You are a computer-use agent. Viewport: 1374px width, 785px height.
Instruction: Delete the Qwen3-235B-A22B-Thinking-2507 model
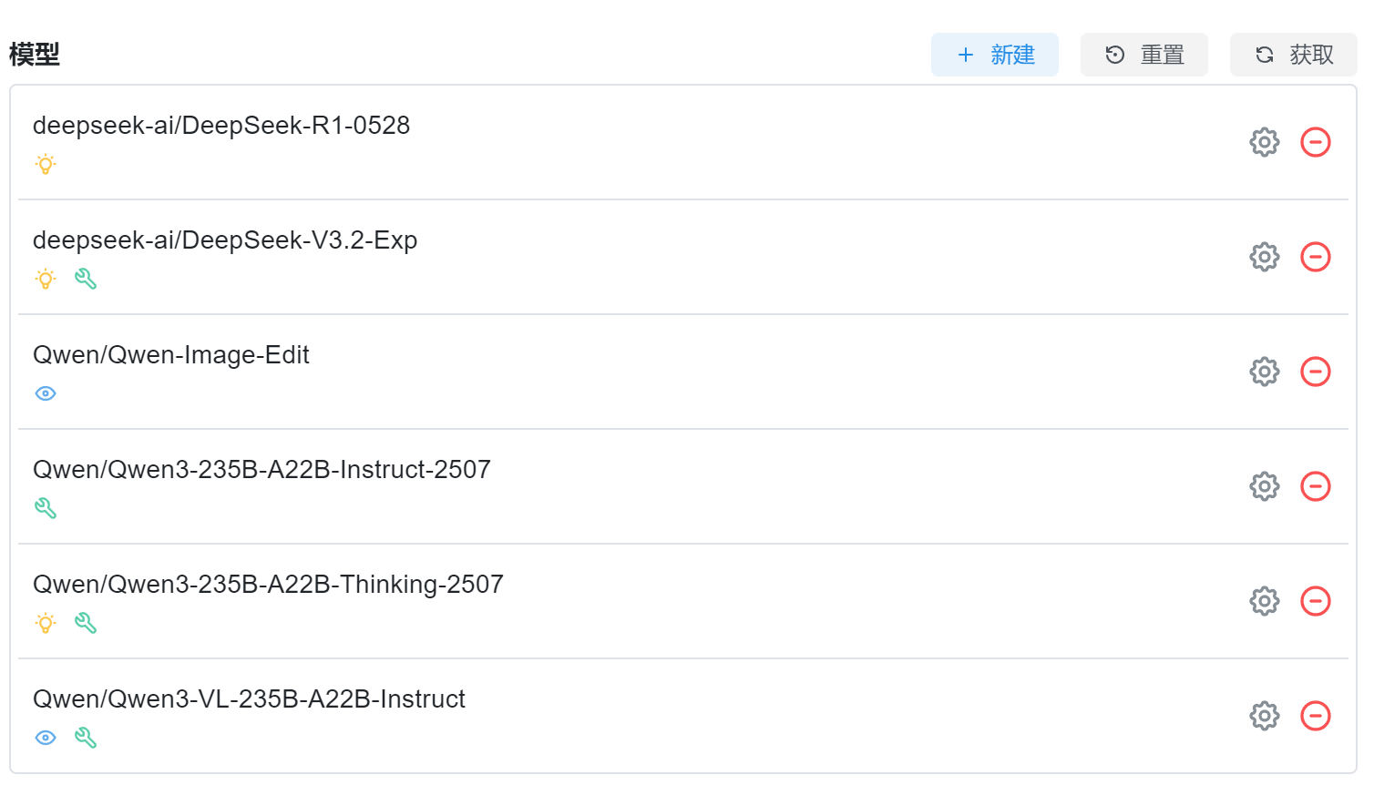coord(1315,601)
